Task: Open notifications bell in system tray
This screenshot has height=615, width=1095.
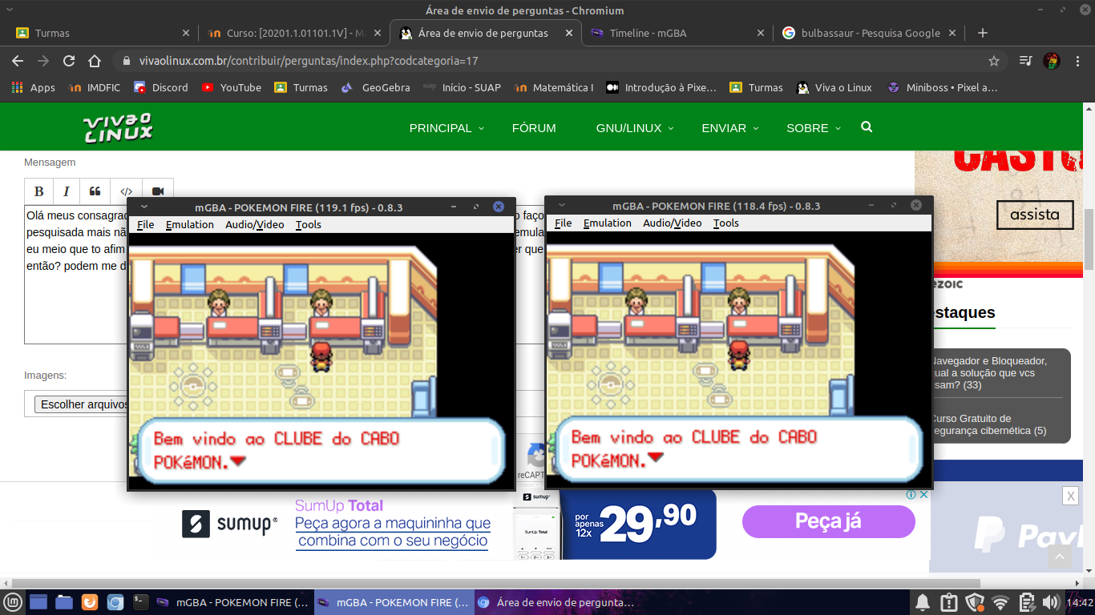Action: pyautogui.click(x=923, y=602)
